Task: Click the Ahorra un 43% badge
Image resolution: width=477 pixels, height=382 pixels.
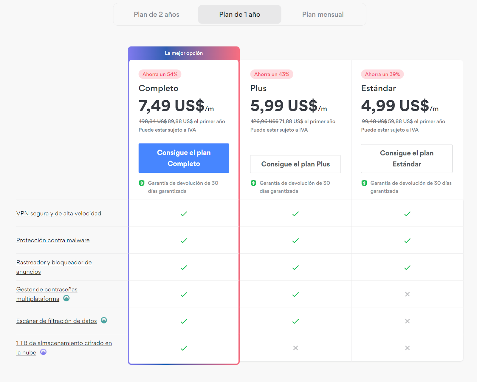Action: click(x=272, y=74)
